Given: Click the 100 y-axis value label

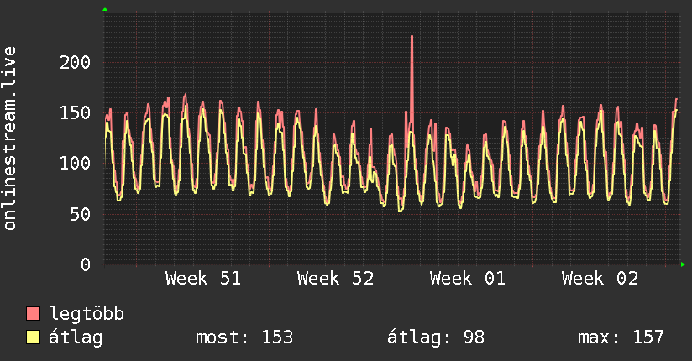Looking at the screenshot, I should [x=75, y=163].
